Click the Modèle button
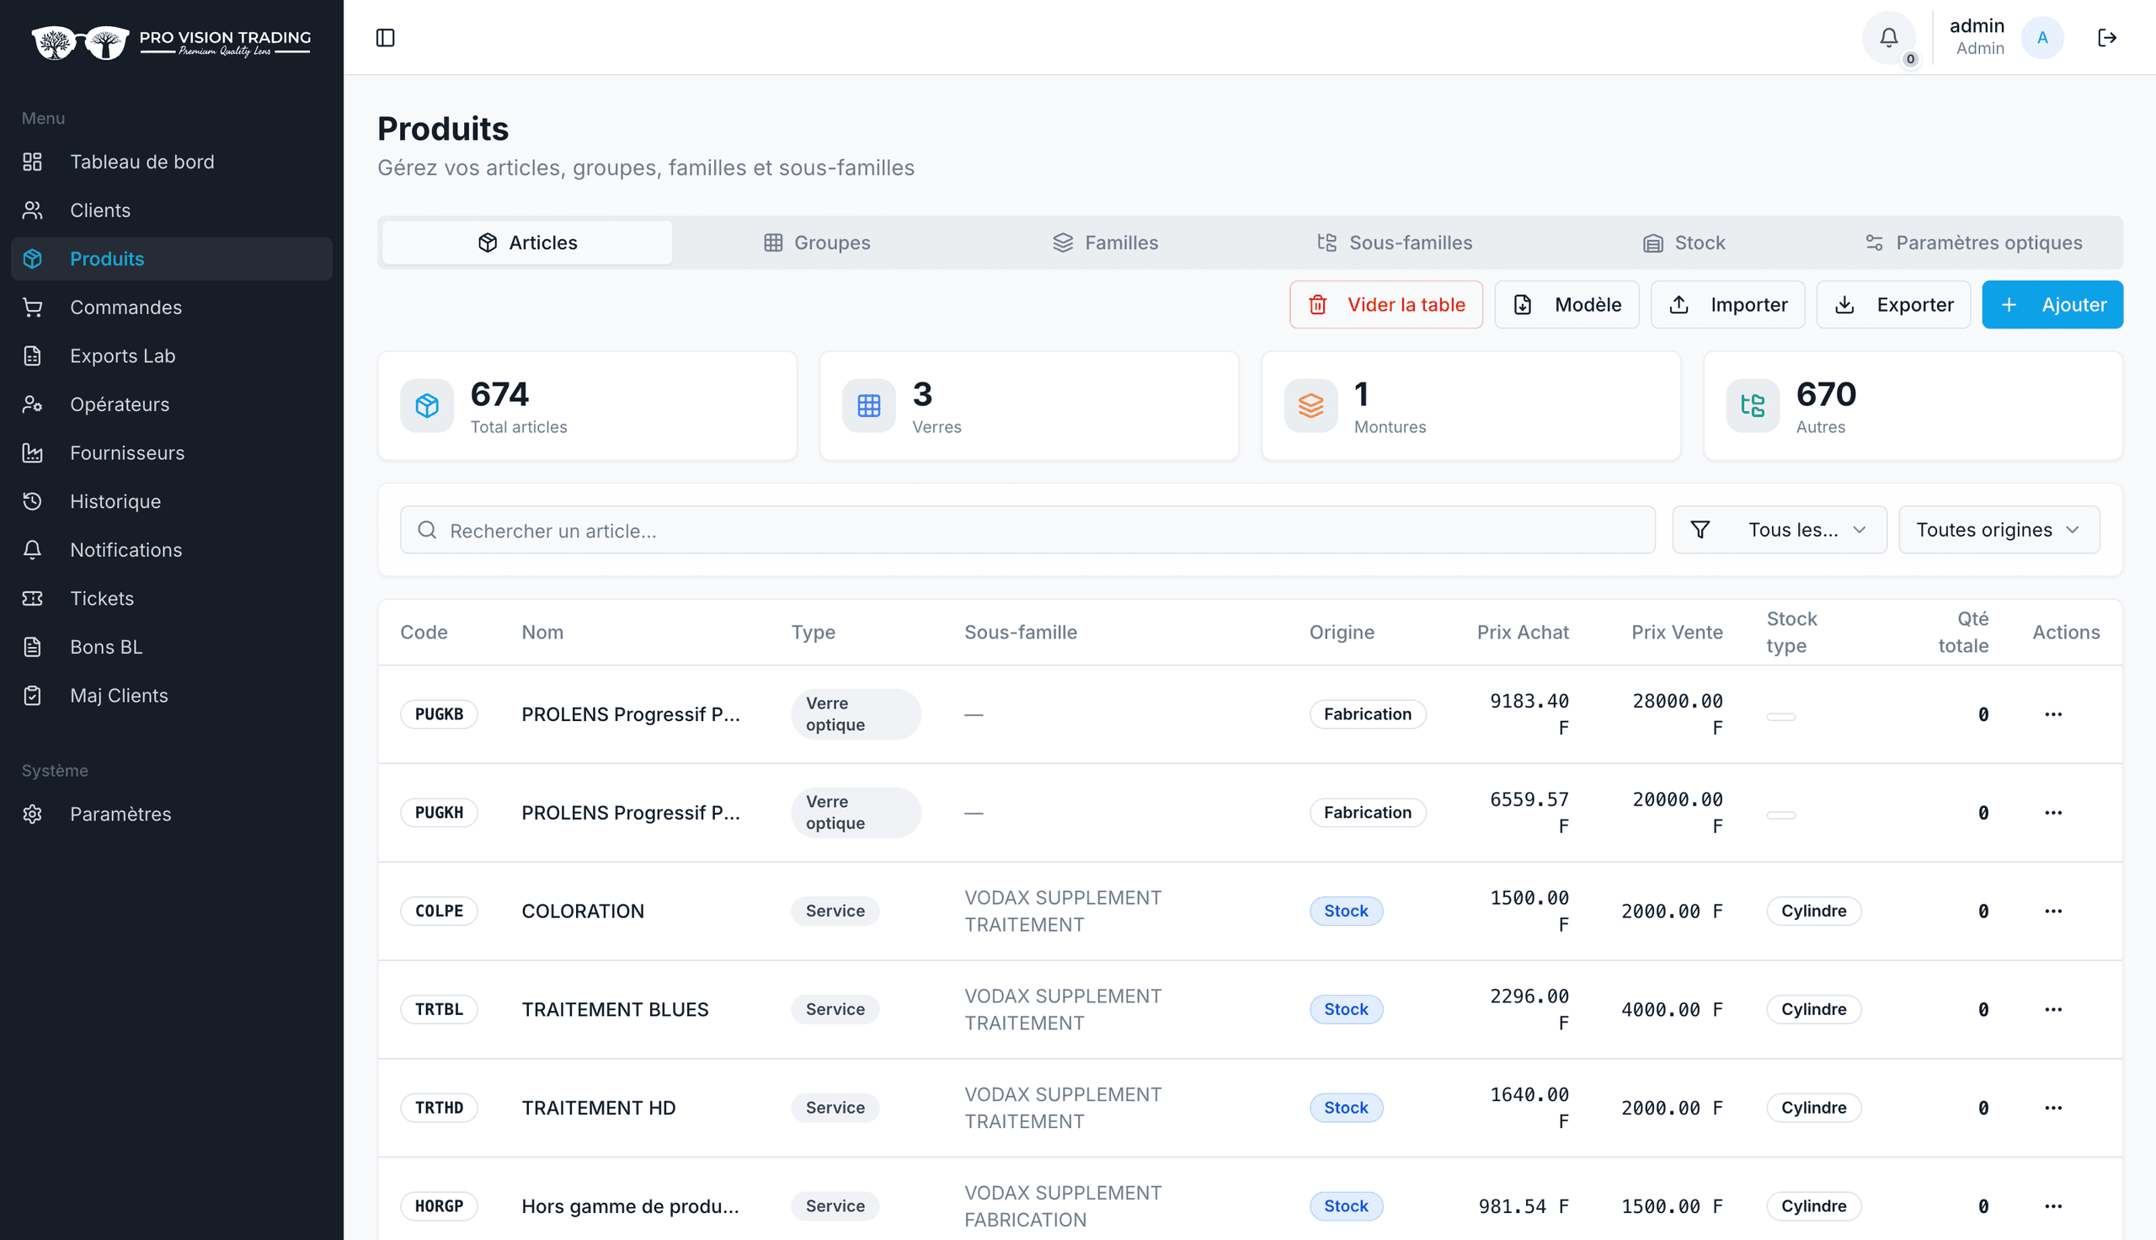Screen dimensions: 2156x1240 coord(1567,305)
